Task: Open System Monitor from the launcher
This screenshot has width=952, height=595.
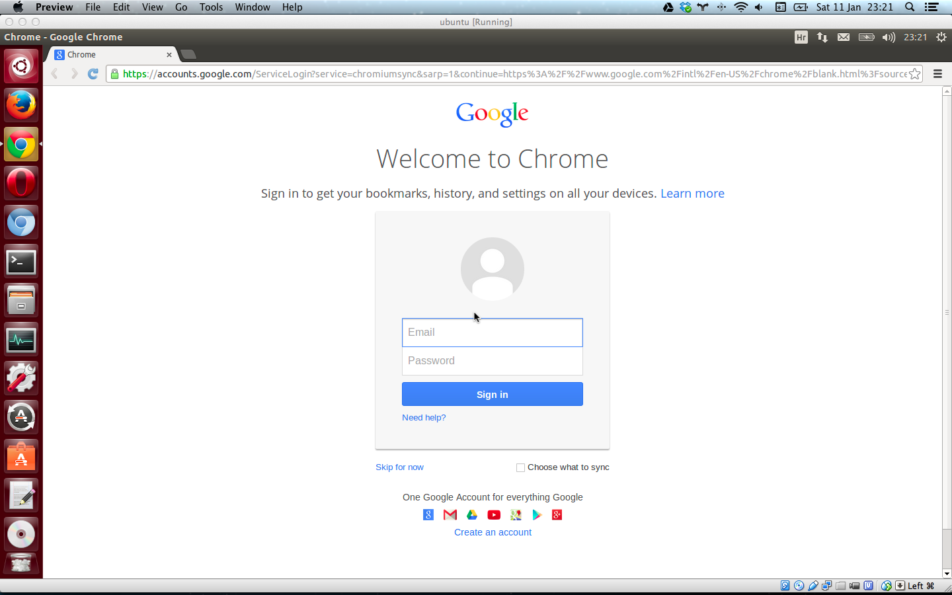Action: pos(21,340)
